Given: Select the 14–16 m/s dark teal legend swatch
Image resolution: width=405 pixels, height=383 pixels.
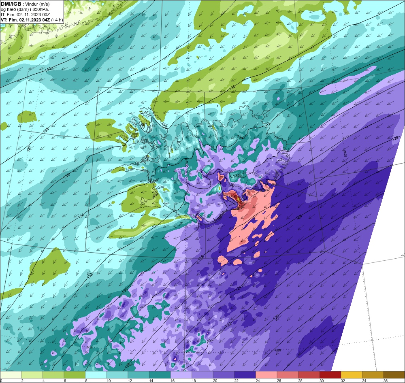Looking at the screenshot, I should (160, 375).
